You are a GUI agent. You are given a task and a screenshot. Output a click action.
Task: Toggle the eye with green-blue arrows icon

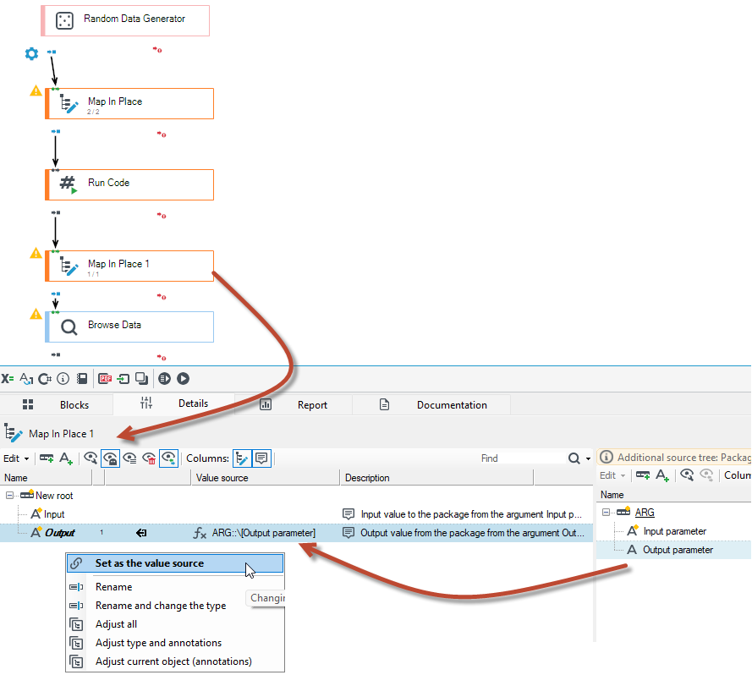click(169, 458)
